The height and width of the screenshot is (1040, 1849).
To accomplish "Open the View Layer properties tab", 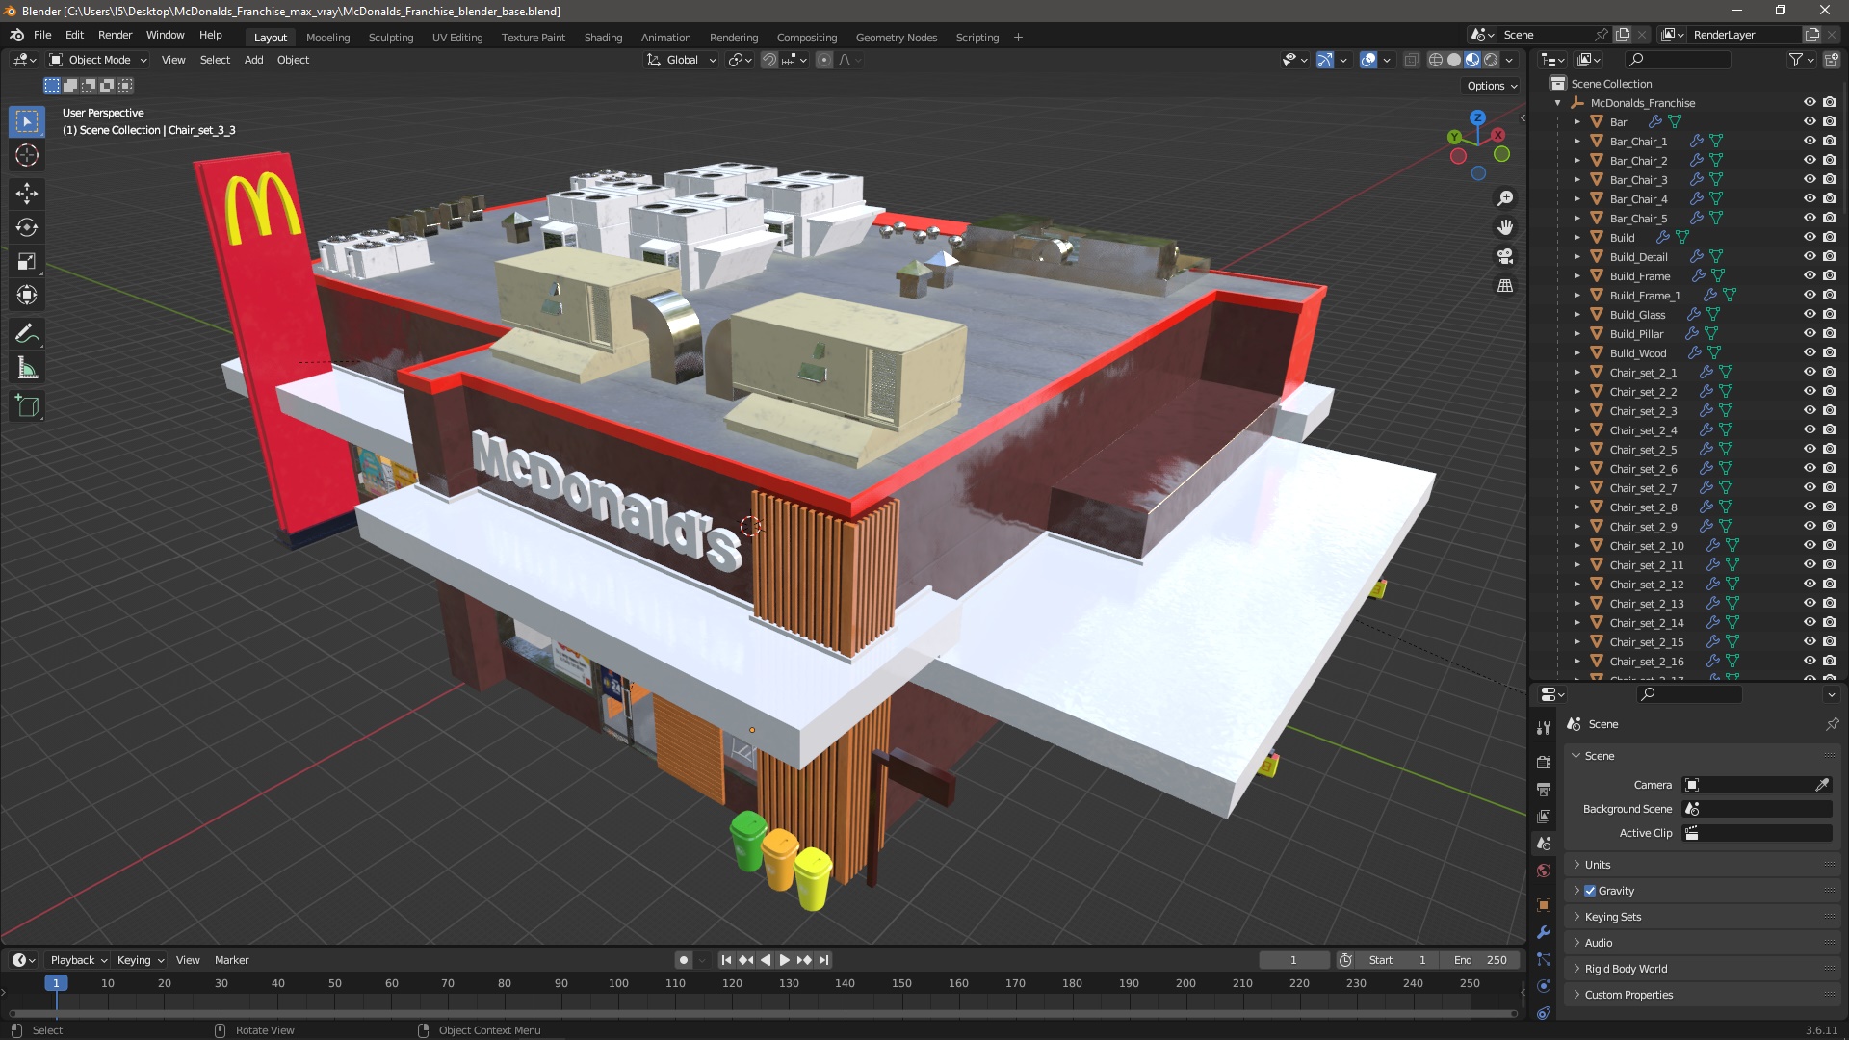I will click(x=1544, y=816).
